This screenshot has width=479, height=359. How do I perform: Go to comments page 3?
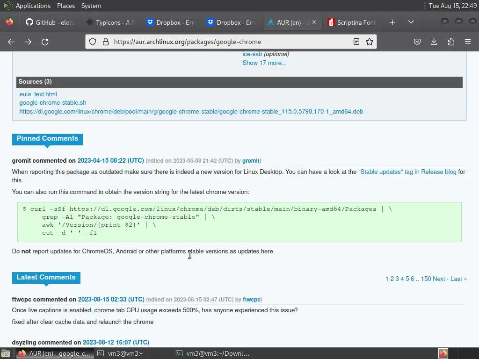pos(397,279)
